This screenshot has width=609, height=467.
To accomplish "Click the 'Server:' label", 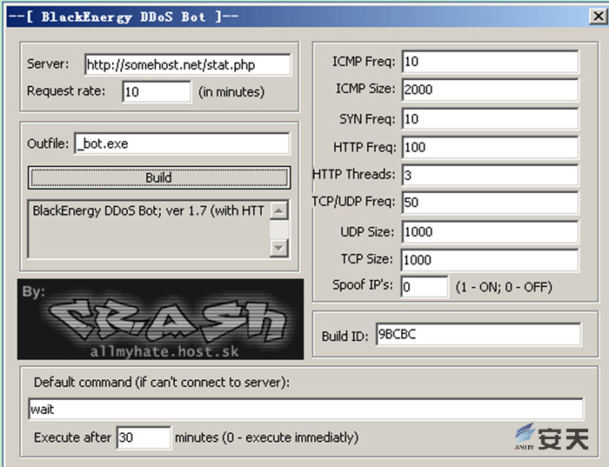I will point(48,64).
